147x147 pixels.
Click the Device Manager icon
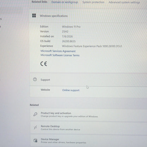(x=35, y=140)
